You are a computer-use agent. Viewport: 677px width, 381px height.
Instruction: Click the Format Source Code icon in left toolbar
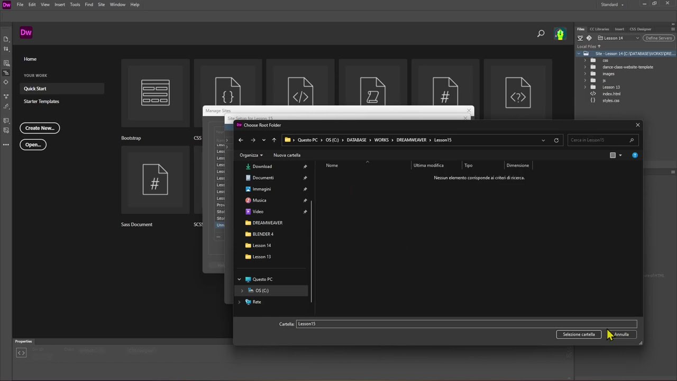pos(6,106)
